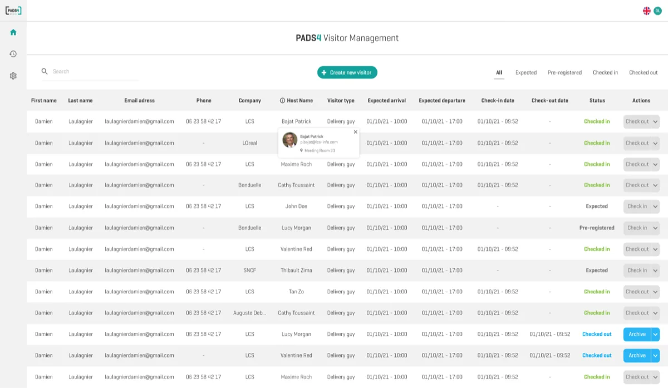The width and height of the screenshot is (668, 388).
Task: Click the Email adress column header
Action: pos(139,101)
